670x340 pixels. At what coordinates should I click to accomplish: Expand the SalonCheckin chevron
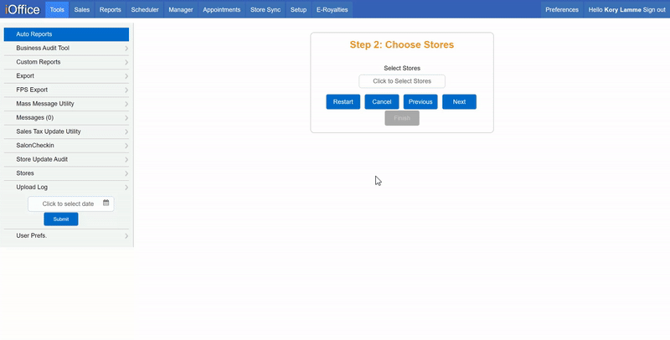(126, 146)
